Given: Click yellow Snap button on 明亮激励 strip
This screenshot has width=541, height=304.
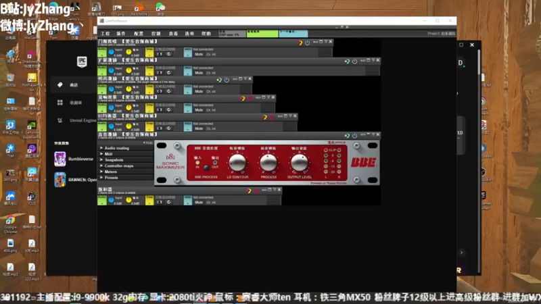Looking at the screenshot, I should pos(149,89).
